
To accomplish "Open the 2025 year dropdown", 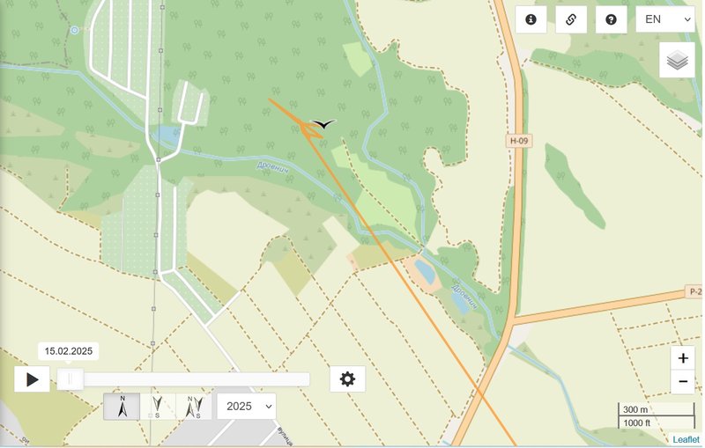I will point(247,407).
